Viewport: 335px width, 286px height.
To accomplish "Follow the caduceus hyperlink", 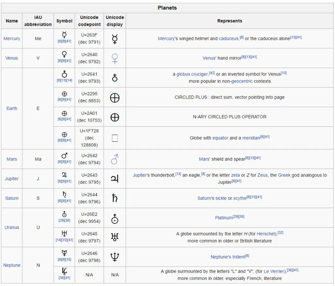I will (228, 39).
